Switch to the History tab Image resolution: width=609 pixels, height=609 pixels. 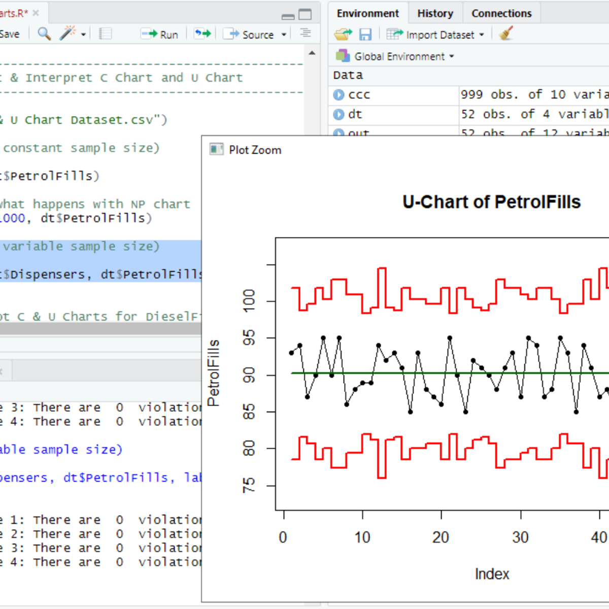point(435,13)
